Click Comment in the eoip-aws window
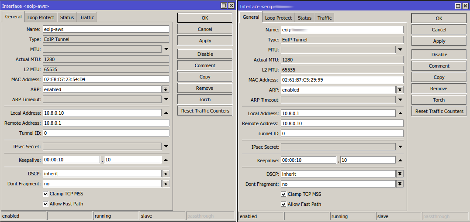Image resolution: width=470 pixels, height=222 pixels. click(x=205, y=65)
